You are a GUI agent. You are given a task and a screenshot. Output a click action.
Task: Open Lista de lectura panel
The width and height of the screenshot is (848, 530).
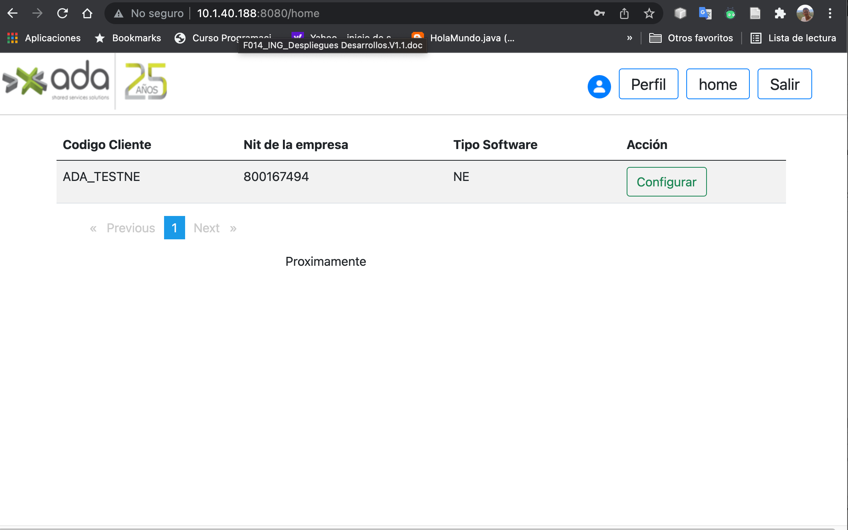click(793, 38)
